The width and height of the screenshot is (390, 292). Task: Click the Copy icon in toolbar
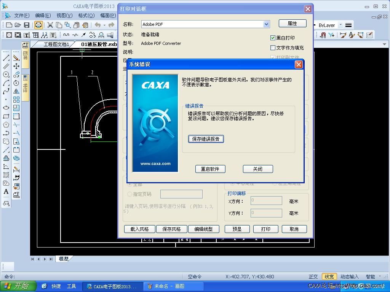coord(59,25)
